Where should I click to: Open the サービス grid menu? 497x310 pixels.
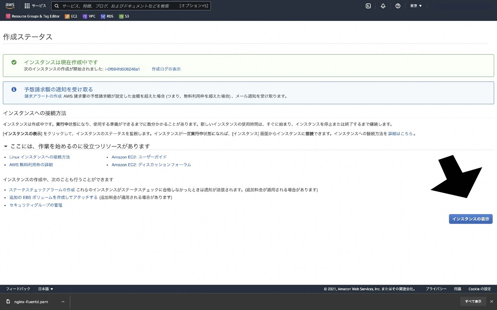pos(35,6)
